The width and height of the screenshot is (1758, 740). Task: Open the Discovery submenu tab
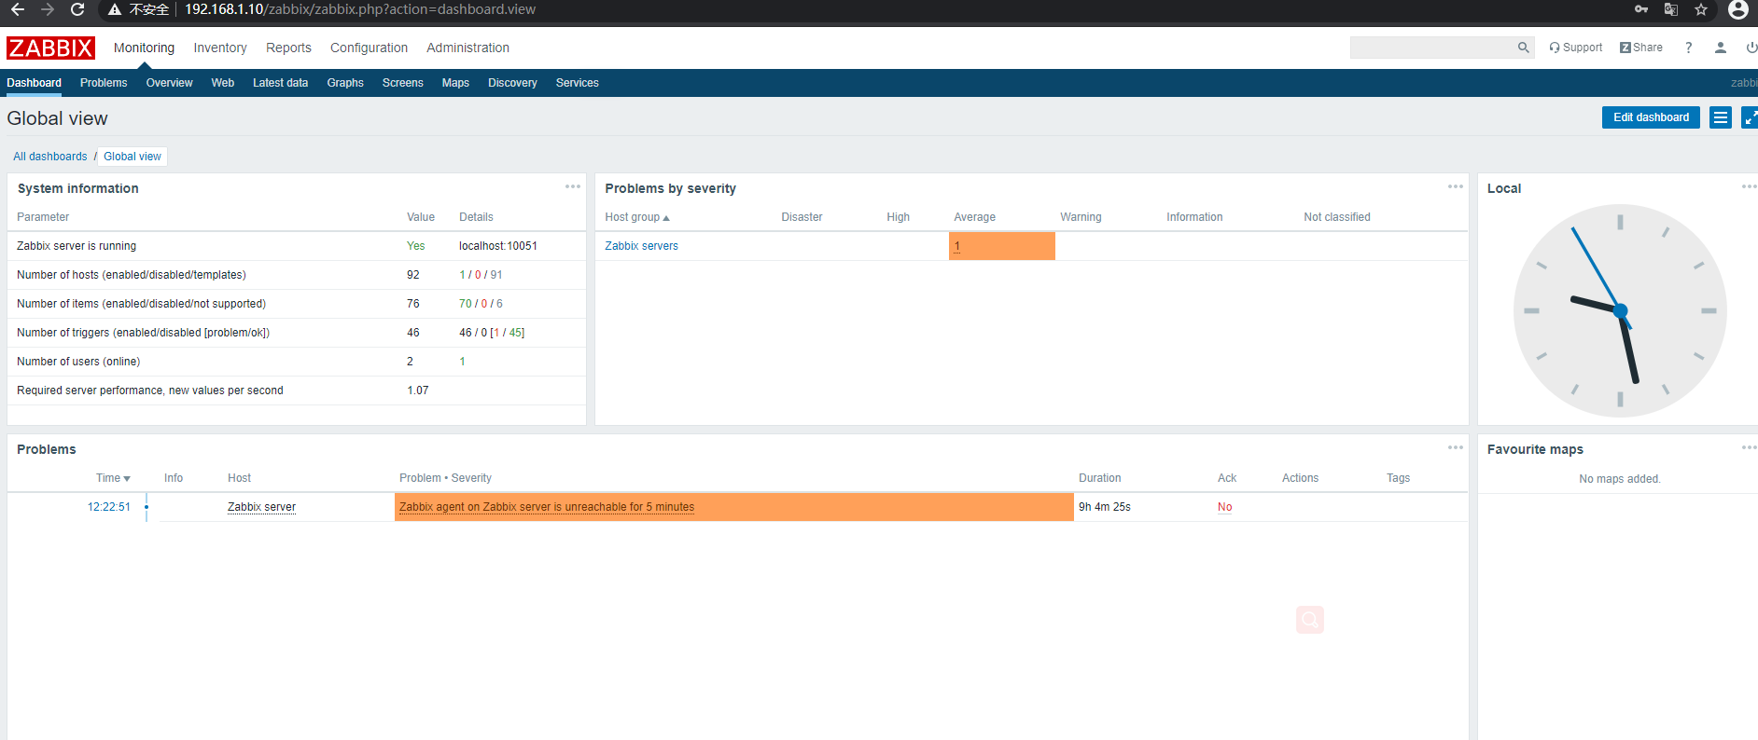pos(512,83)
